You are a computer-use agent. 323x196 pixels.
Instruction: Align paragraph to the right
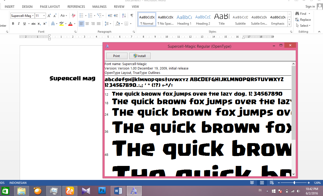93,24
